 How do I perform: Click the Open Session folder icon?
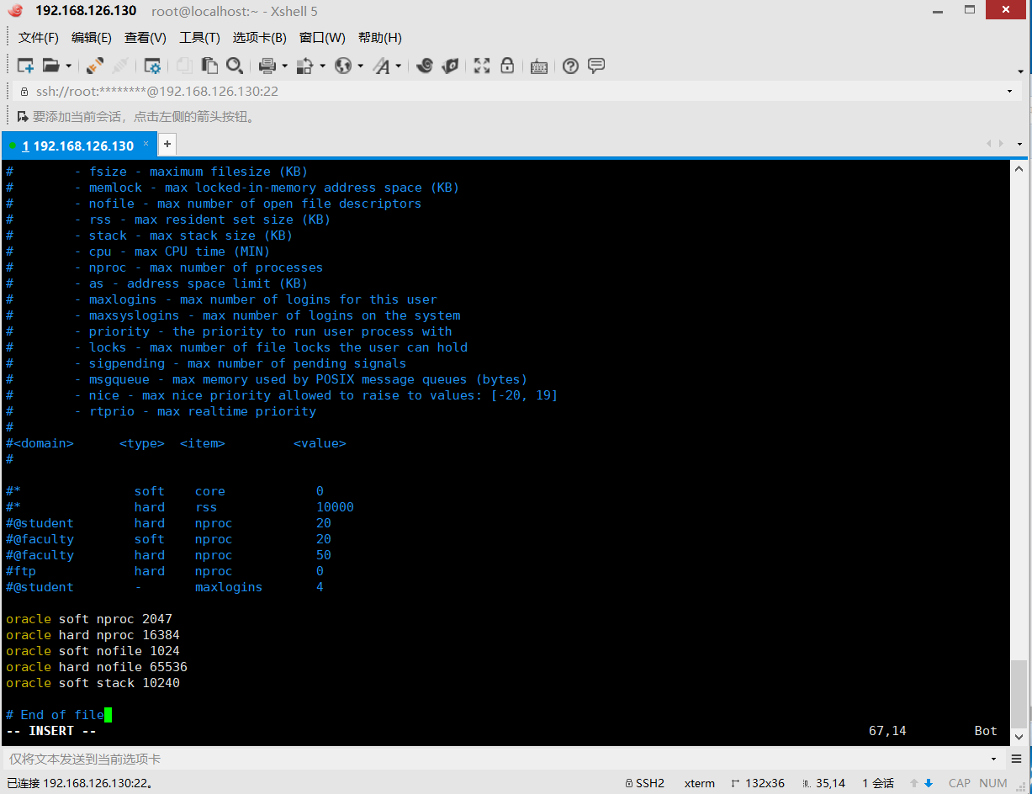(51, 66)
